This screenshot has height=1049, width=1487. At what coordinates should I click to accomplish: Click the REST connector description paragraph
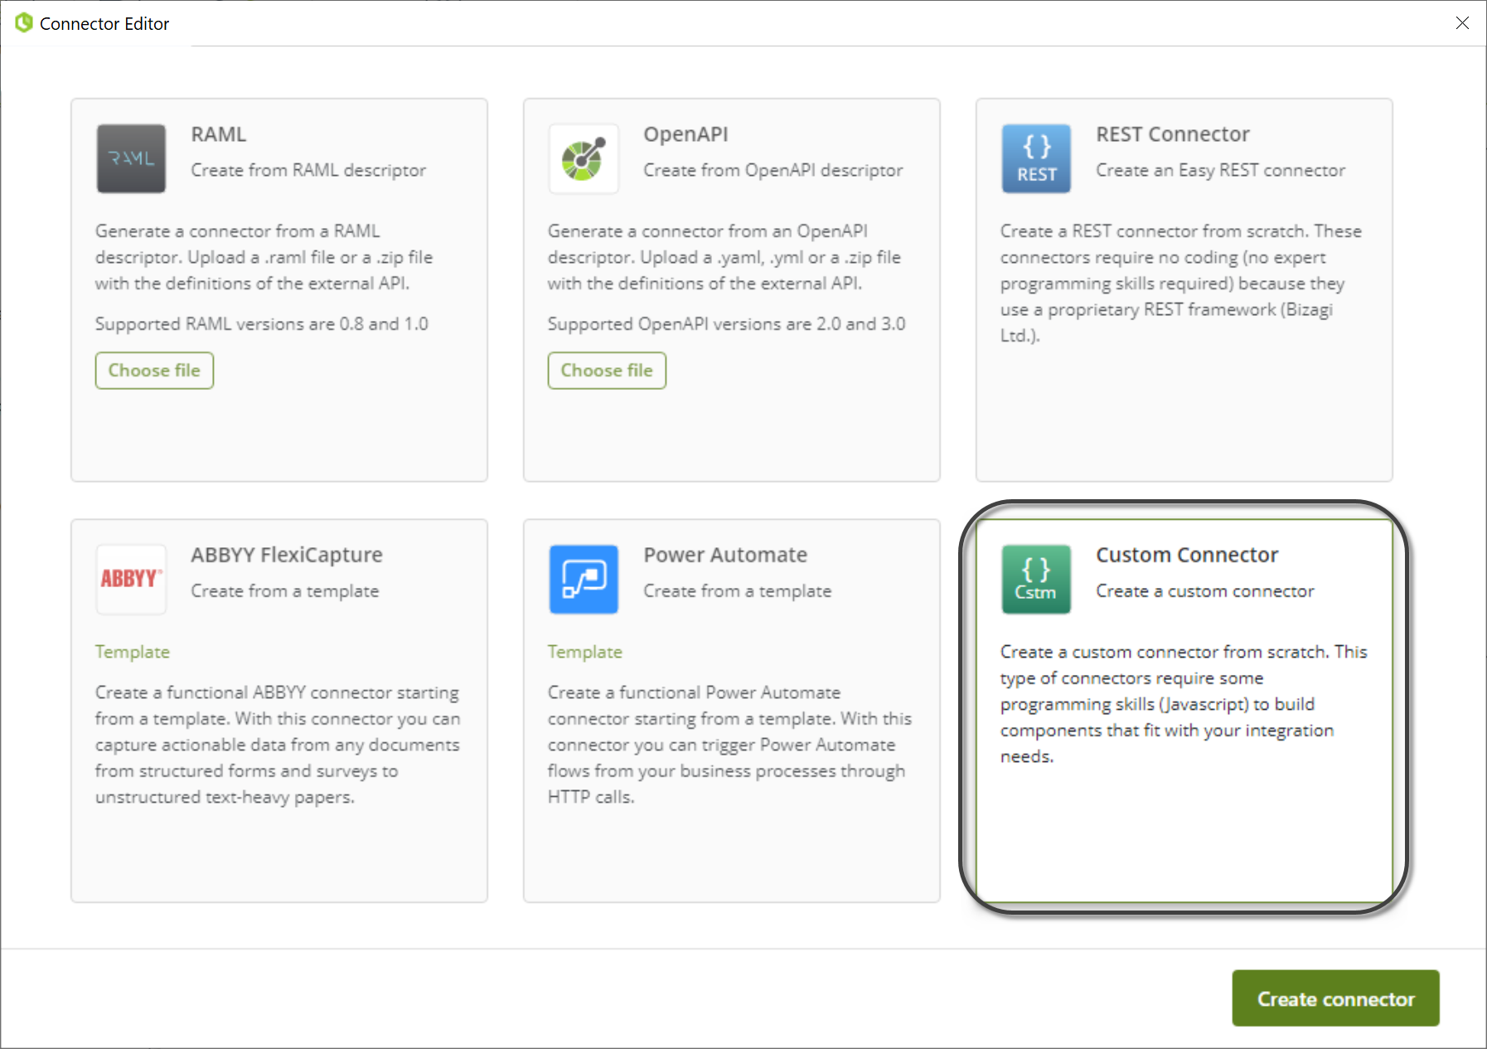point(1180,283)
